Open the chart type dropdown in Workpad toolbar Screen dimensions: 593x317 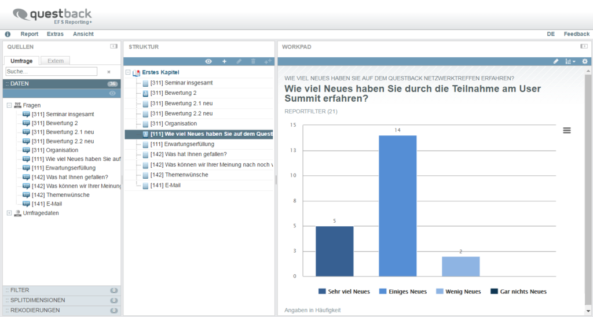tap(570, 61)
